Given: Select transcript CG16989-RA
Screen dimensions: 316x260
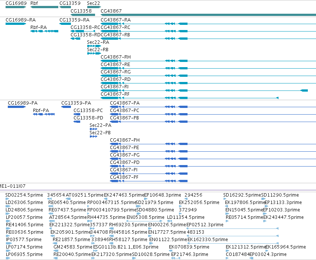Looking at the screenshot, I should [20, 20].
